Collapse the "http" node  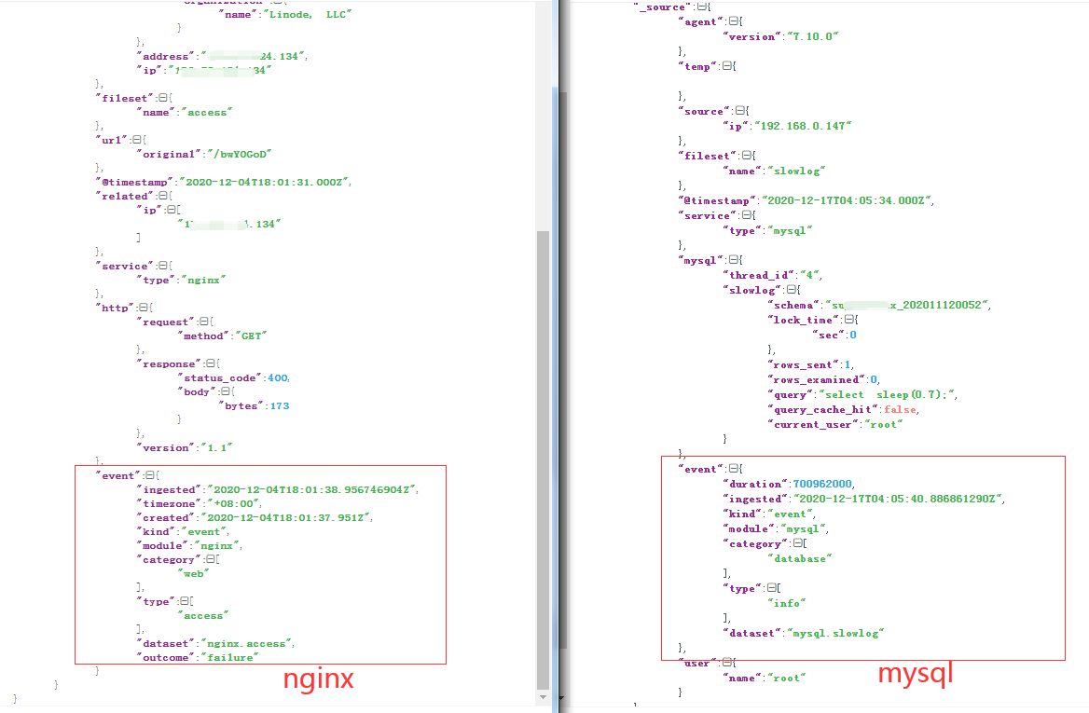143,308
